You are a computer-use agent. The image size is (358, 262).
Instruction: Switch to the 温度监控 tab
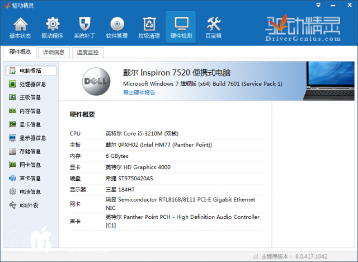(x=87, y=52)
